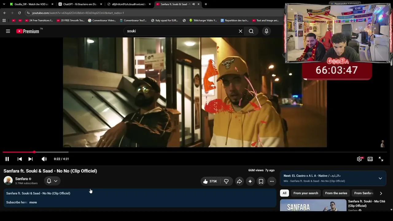Screen dimensions: 393x221
Task: Share the video with the arrow icon
Action: point(239,181)
